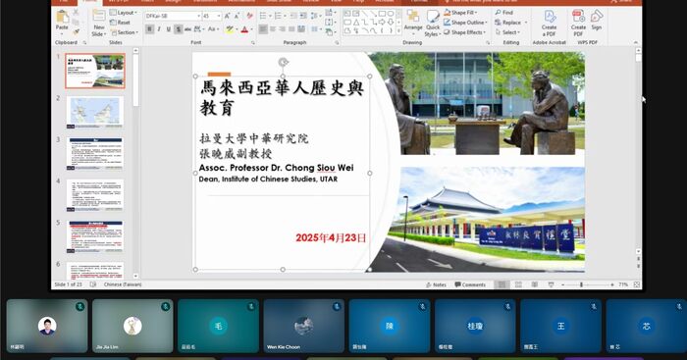Click the Notes button in status bar

[436, 284]
